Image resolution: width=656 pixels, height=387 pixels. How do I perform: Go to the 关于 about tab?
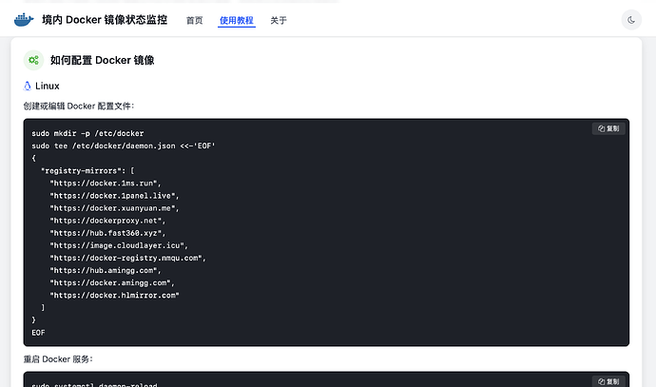click(x=279, y=20)
